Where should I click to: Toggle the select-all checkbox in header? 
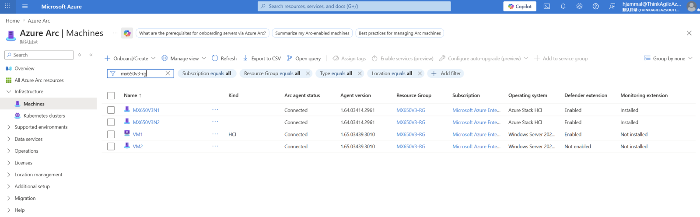[x=111, y=95]
